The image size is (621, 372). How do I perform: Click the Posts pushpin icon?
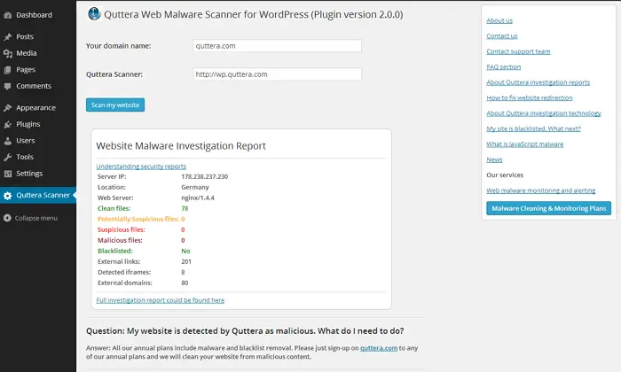coord(7,37)
